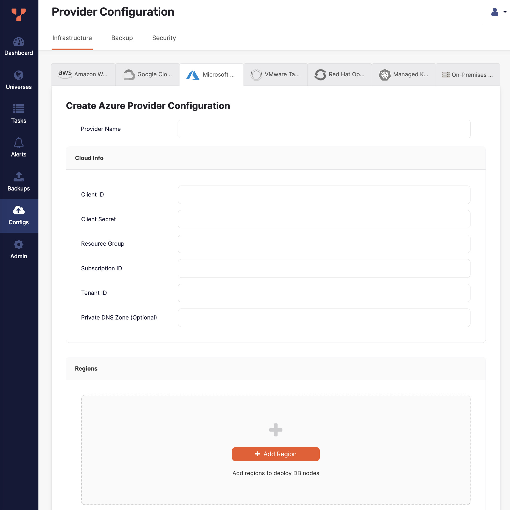The width and height of the screenshot is (510, 510).
Task: Select the Managed K... provider tab
Action: [404, 75]
